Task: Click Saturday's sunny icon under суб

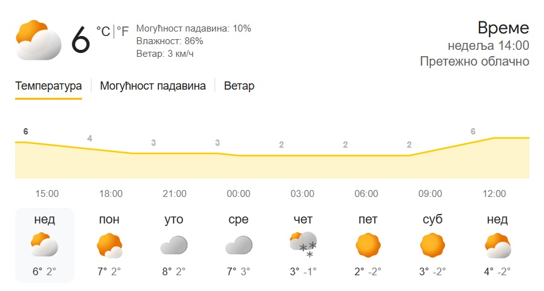Action: pos(432,245)
